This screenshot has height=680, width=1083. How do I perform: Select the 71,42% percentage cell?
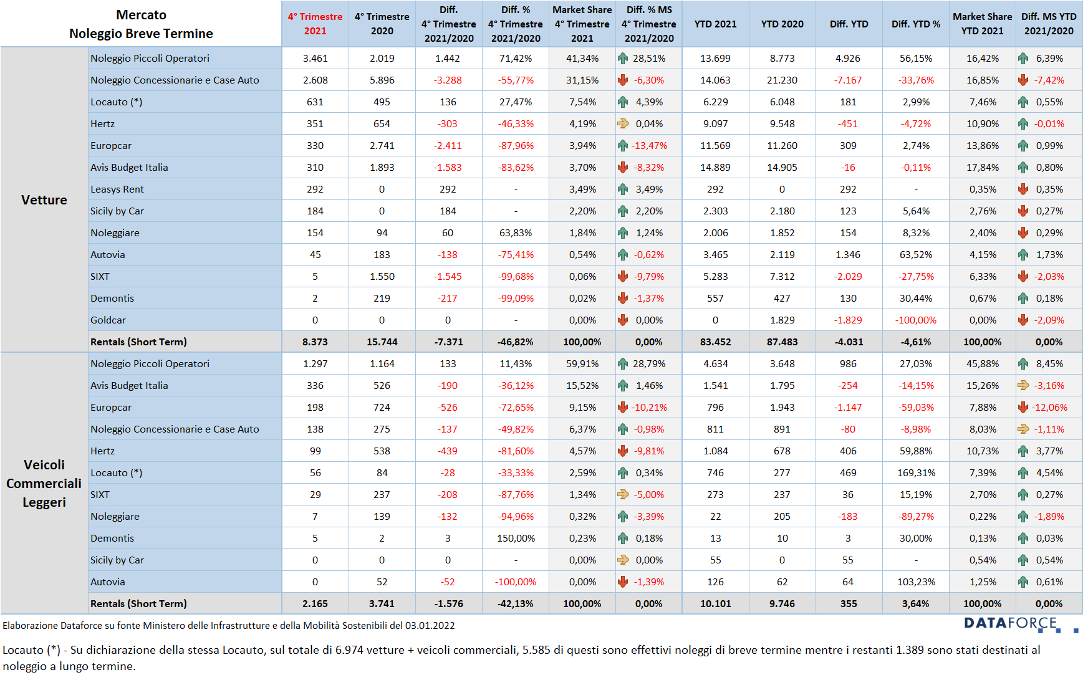coord(515,59)
